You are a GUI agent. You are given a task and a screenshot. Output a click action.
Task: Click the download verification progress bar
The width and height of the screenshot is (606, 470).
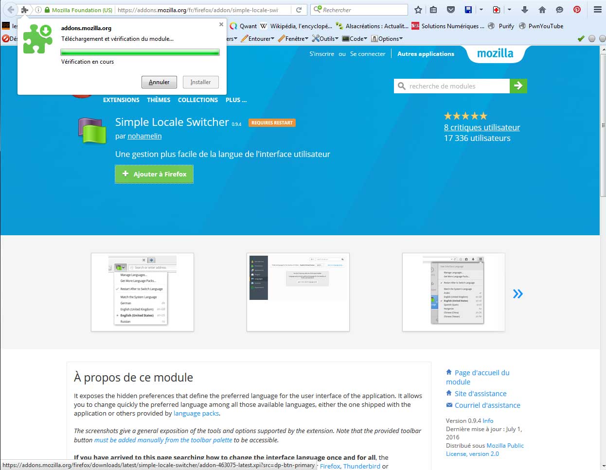tap(140, 52)
